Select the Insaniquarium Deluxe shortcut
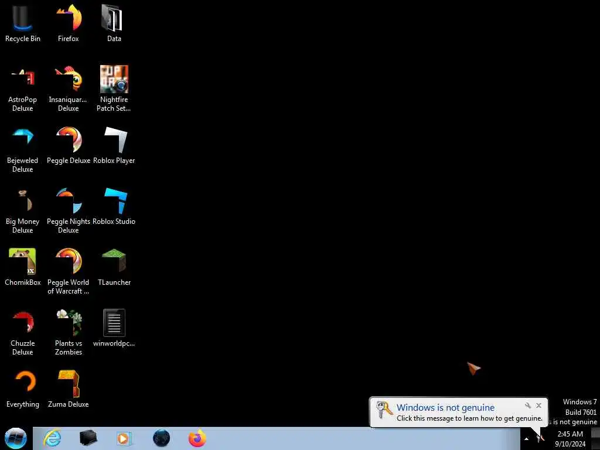This screenshot has height=450, width=600. coord(69,88)
